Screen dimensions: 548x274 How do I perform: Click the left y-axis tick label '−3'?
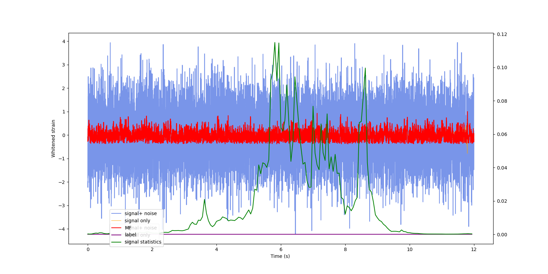(x=61, y=206)
